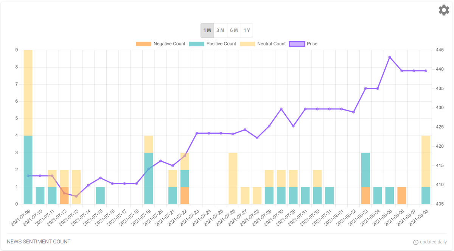
Task: Click the 'updated daily' text
Action: (x=433, y=242)
